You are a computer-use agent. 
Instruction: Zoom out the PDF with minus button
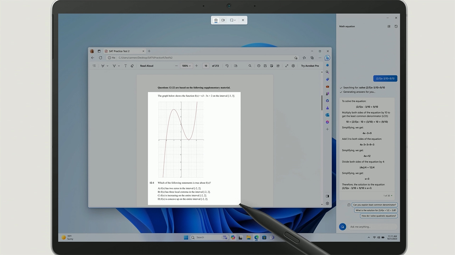[176, 66]
